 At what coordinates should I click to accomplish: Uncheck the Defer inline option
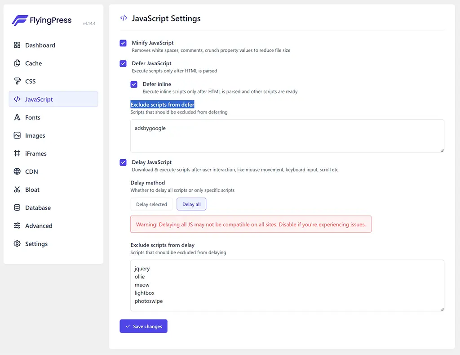tap(134, 84)
